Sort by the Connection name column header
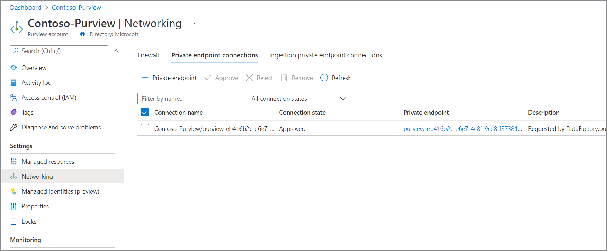607x251 pixels. click(179, 112)
